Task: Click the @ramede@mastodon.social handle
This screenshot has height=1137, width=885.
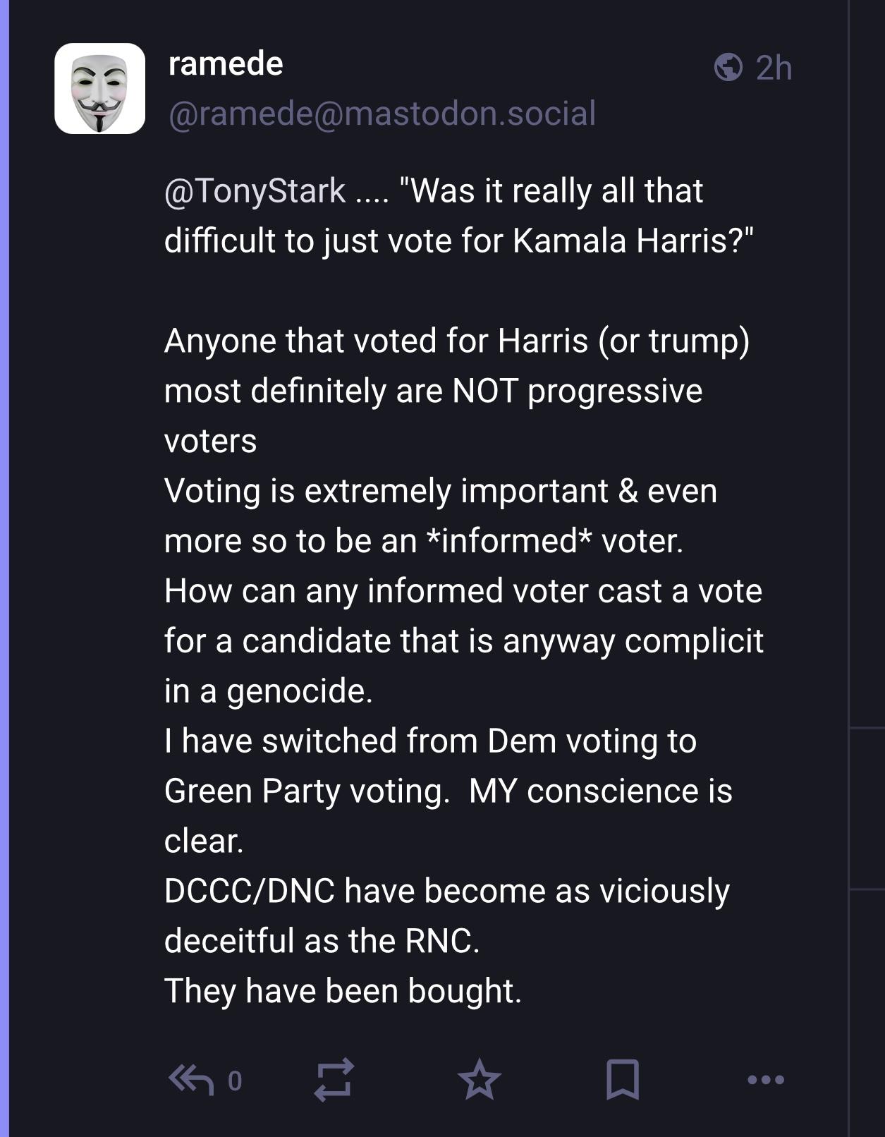Action: [382, 114]
